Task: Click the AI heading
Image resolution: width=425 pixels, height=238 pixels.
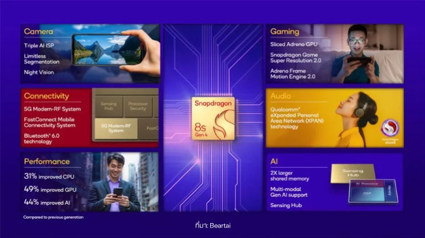Action: click(274, 161)
